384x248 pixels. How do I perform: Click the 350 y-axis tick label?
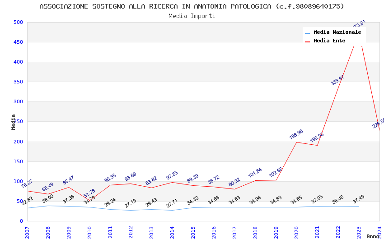point(18,82)
